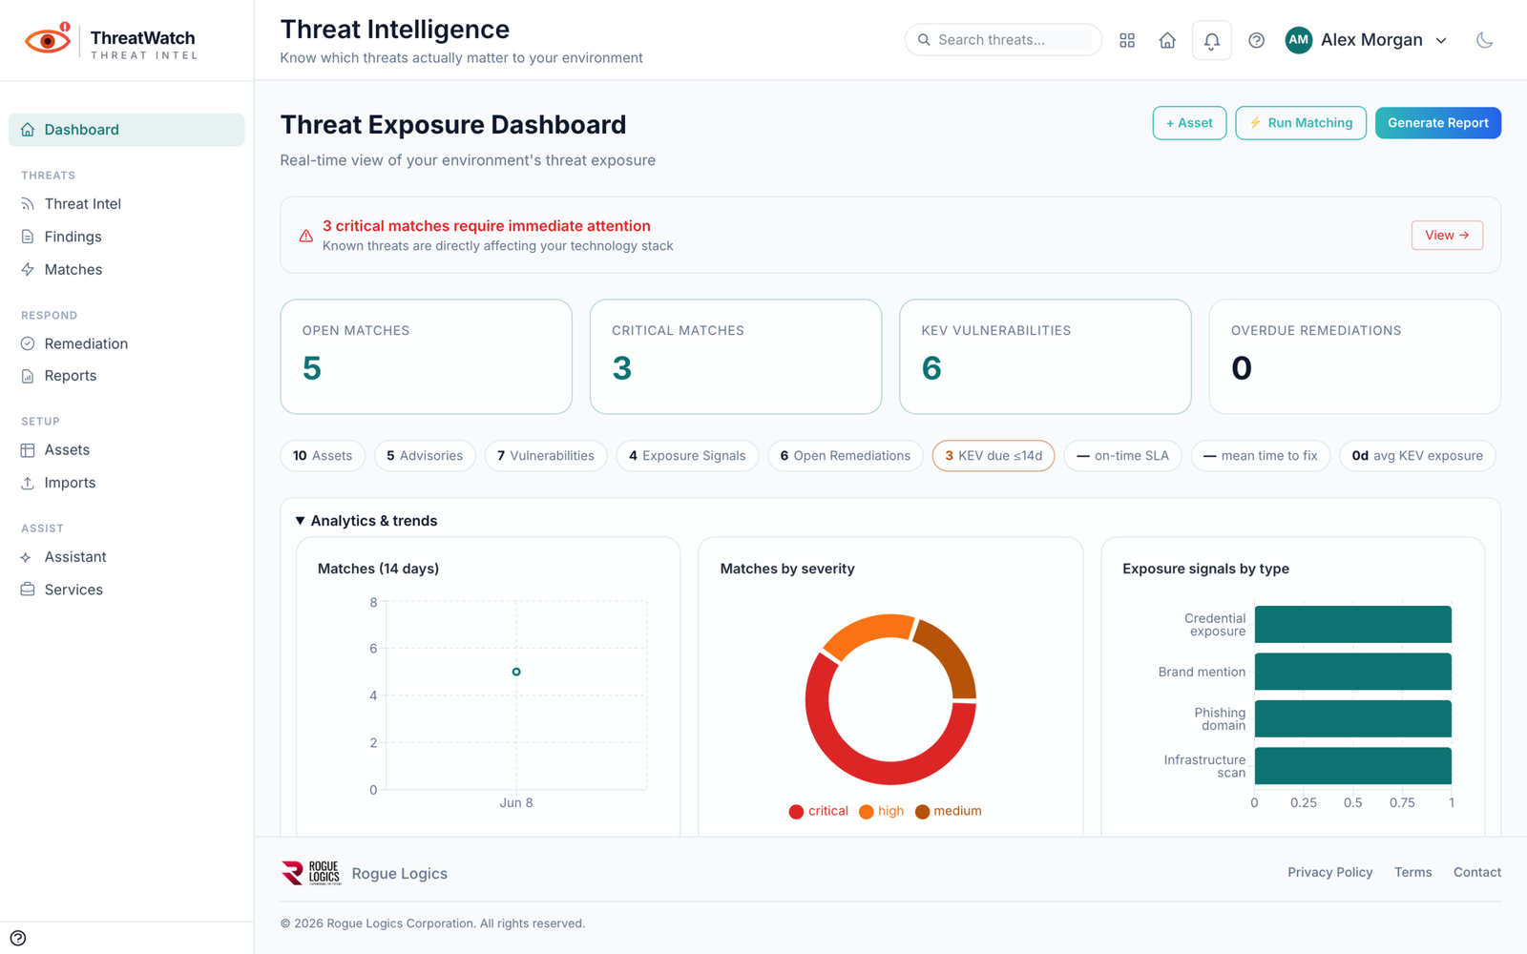This screenshot has height=954, width=1527.
Task: Open the Open Matches stat card
Action: coord(426,357)
